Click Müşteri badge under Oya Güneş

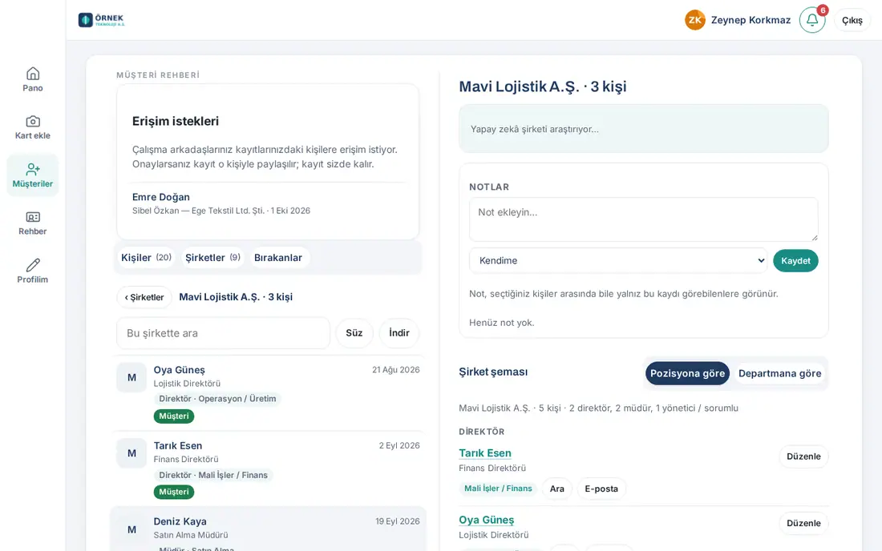pos(174,416)
